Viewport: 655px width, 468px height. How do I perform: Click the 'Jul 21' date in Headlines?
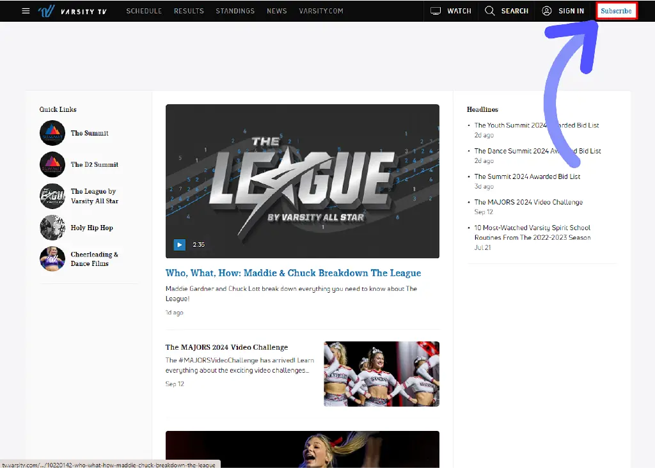point(482,247)
